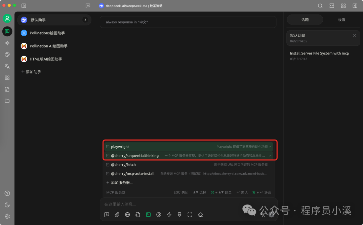Select Pollinations绘画助手 assistant

54,33
